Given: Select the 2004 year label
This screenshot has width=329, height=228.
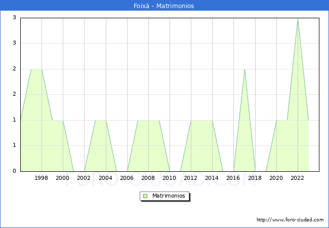Looking at the screenshot, I should tap(105, 178).
